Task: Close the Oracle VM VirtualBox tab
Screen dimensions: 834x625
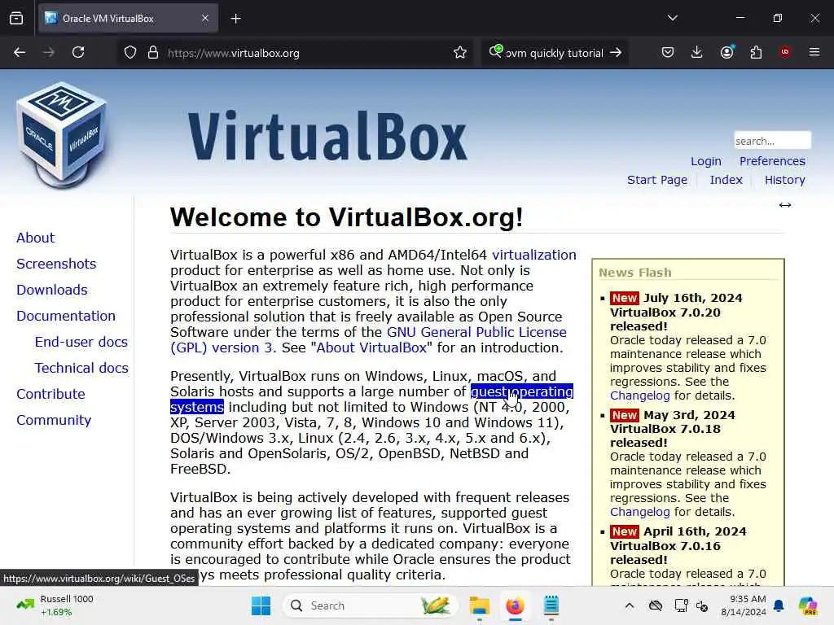Action: pos(205,18)
